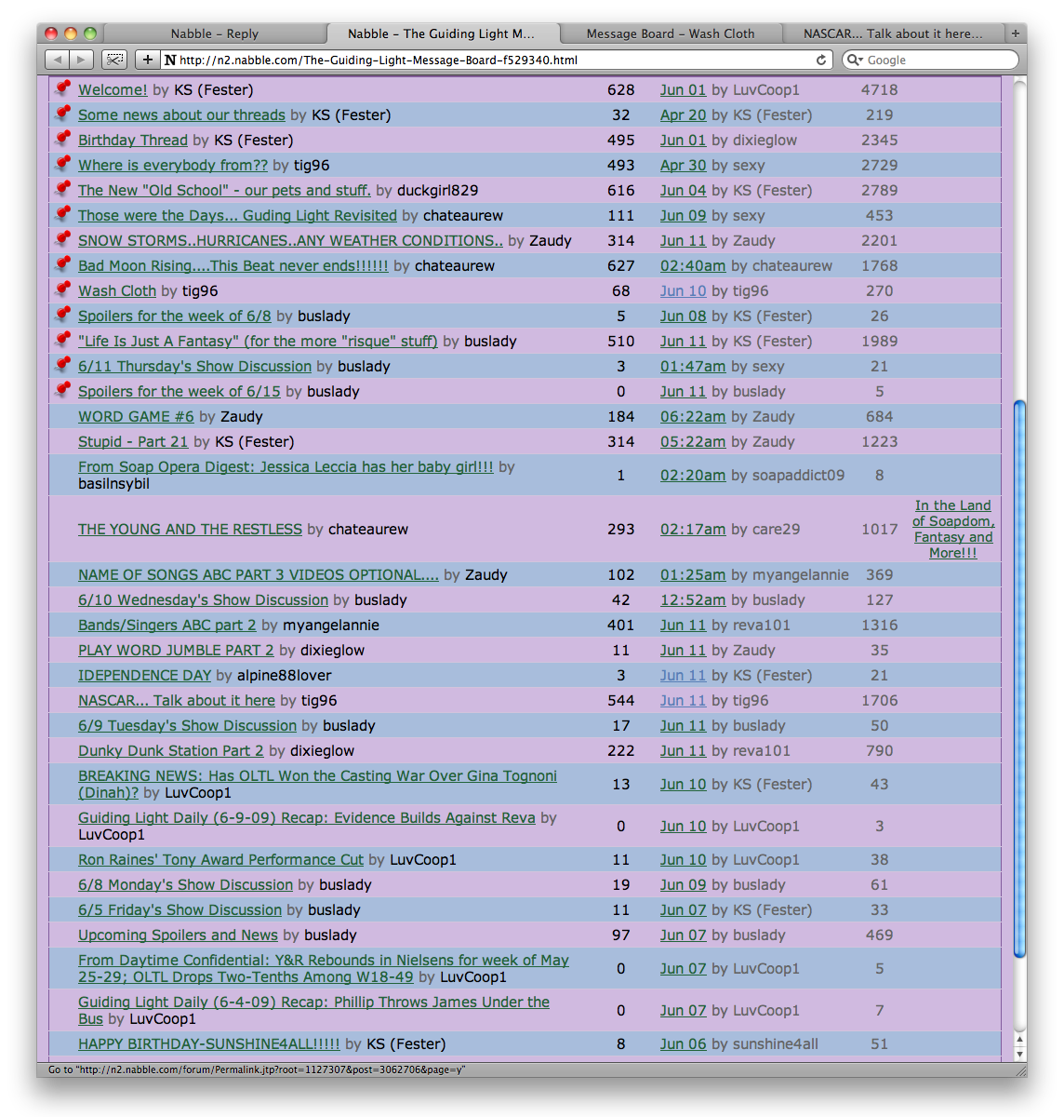
Task: Switch to the Nabble – Reply tab
Action: coord(214,34)
